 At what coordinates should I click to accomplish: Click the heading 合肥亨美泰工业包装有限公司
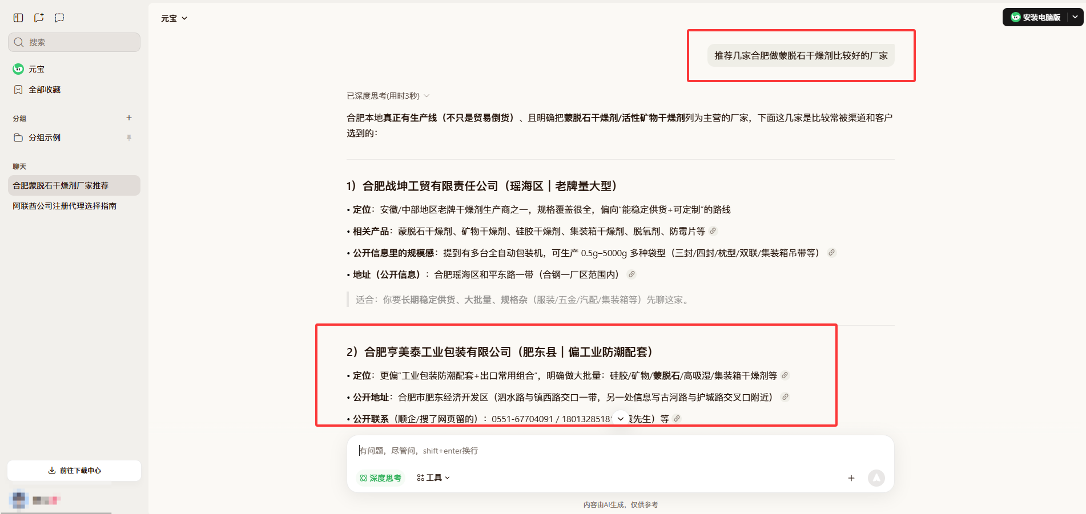[437, 352]
